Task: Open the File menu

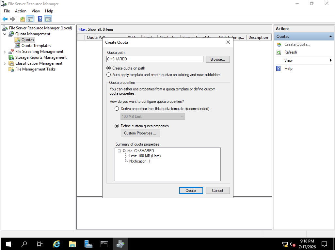Action: 7,11
